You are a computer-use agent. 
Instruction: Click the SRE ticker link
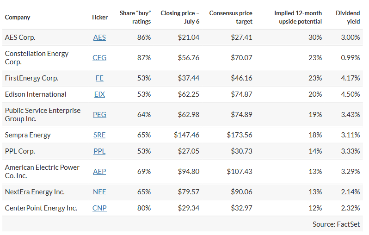(99, 135)
